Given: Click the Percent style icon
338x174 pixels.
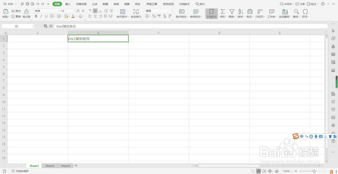Looking at the screenshot, I should 154,16.
